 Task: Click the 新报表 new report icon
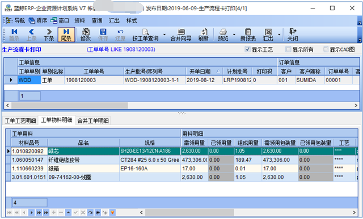pos(248,35)
